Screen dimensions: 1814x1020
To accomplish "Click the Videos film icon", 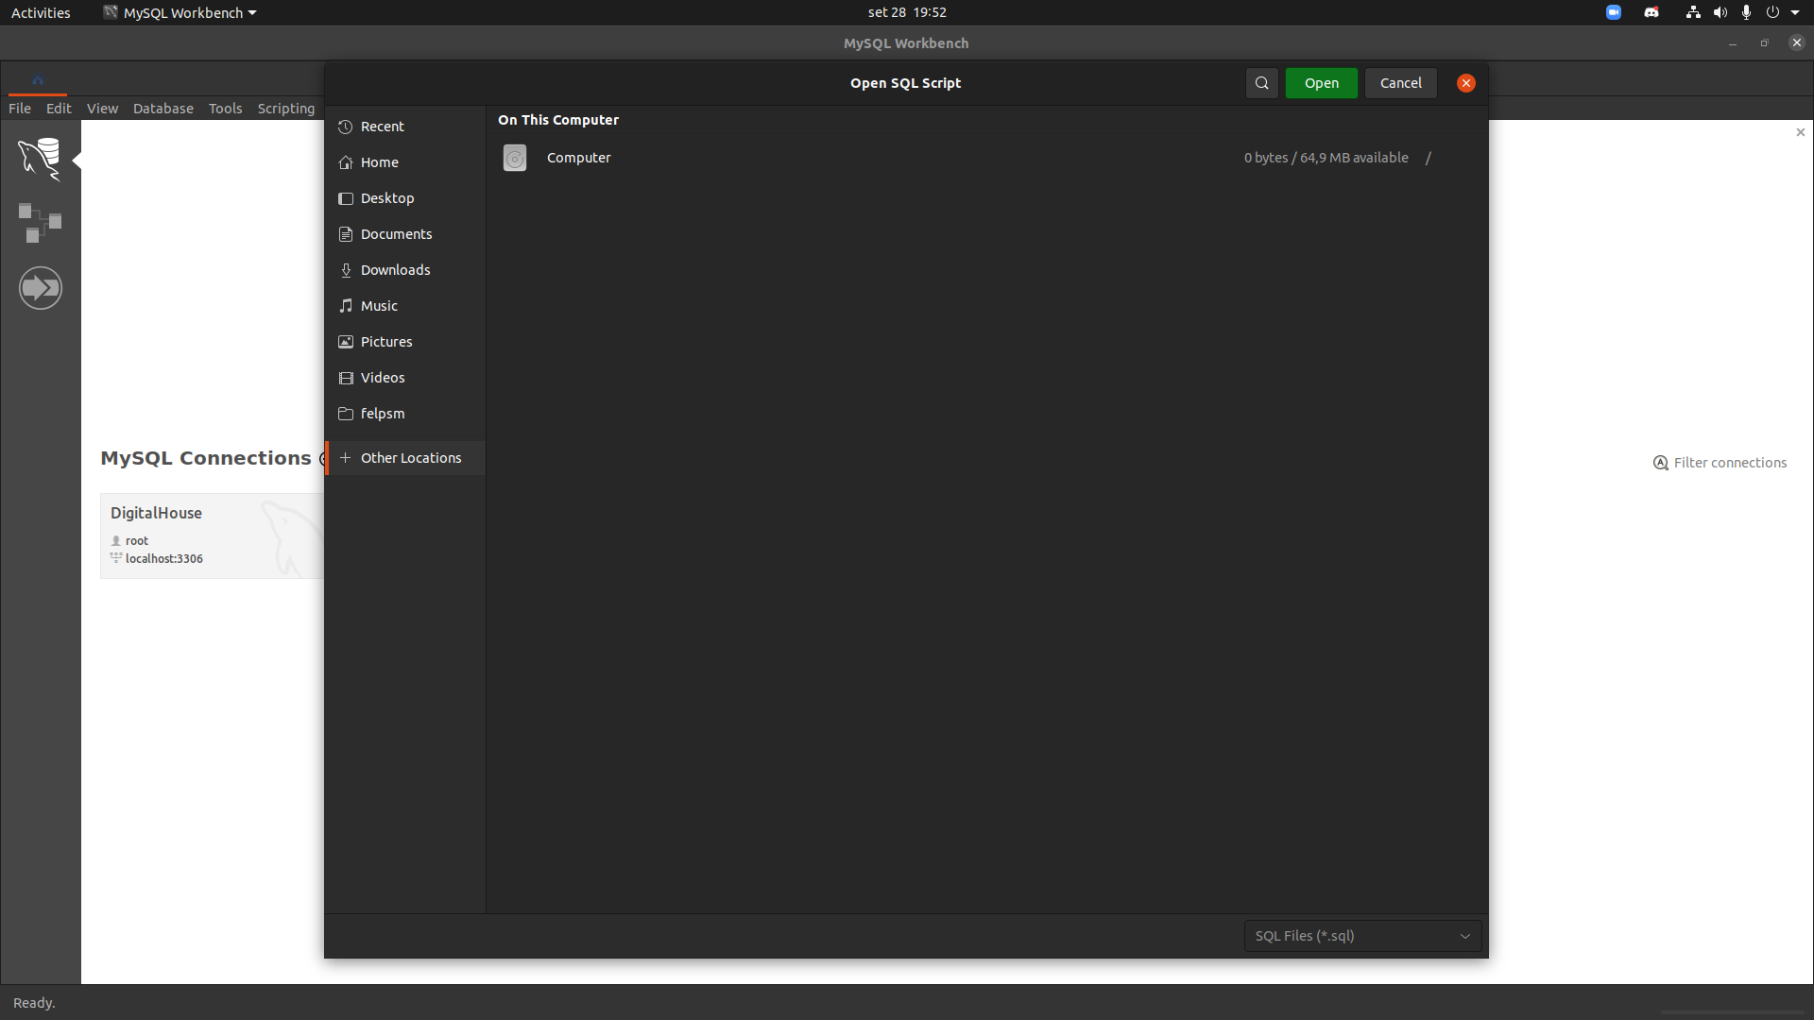I will [346, 378].
